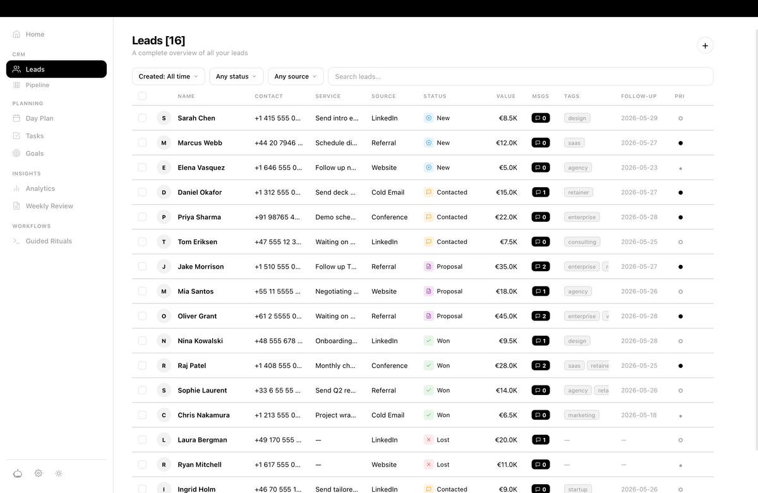Open lead Sophie Laurent by name
The height and width of the screenshot is (493, 758).
pos(202,391)
